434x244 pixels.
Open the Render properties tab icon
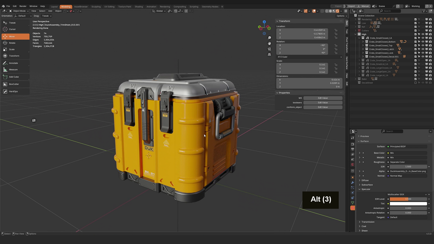pos(353,144)
